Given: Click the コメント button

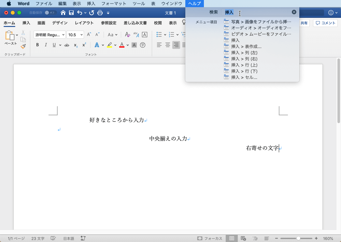Looking at the screenshot, I should tap(326, 23).
